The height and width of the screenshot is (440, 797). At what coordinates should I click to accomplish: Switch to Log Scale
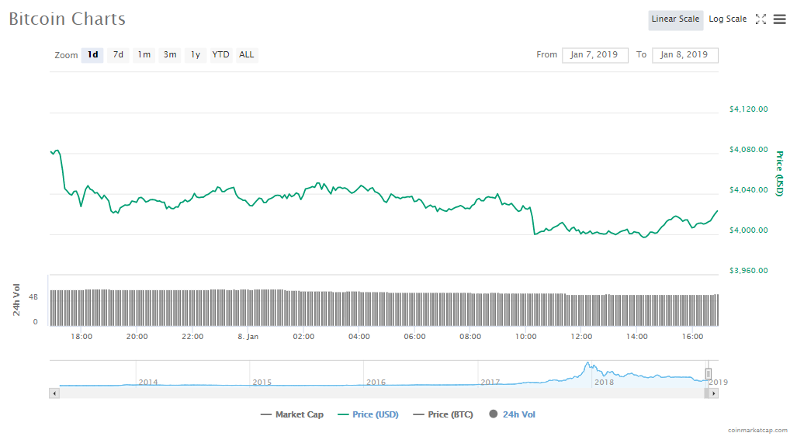727,19
